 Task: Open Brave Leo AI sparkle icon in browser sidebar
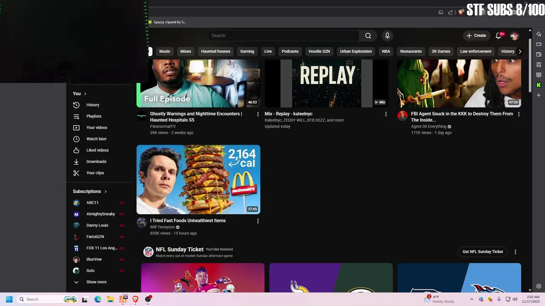539,34
